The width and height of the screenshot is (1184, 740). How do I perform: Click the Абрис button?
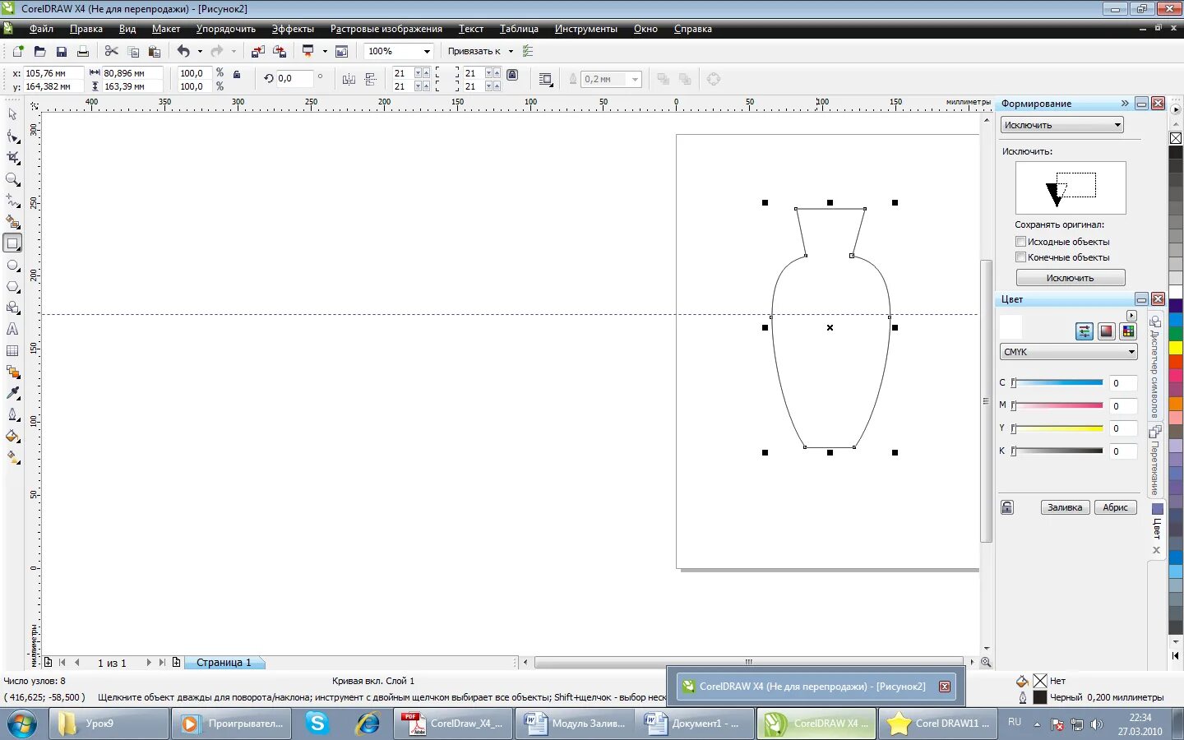coord(1115,507)
